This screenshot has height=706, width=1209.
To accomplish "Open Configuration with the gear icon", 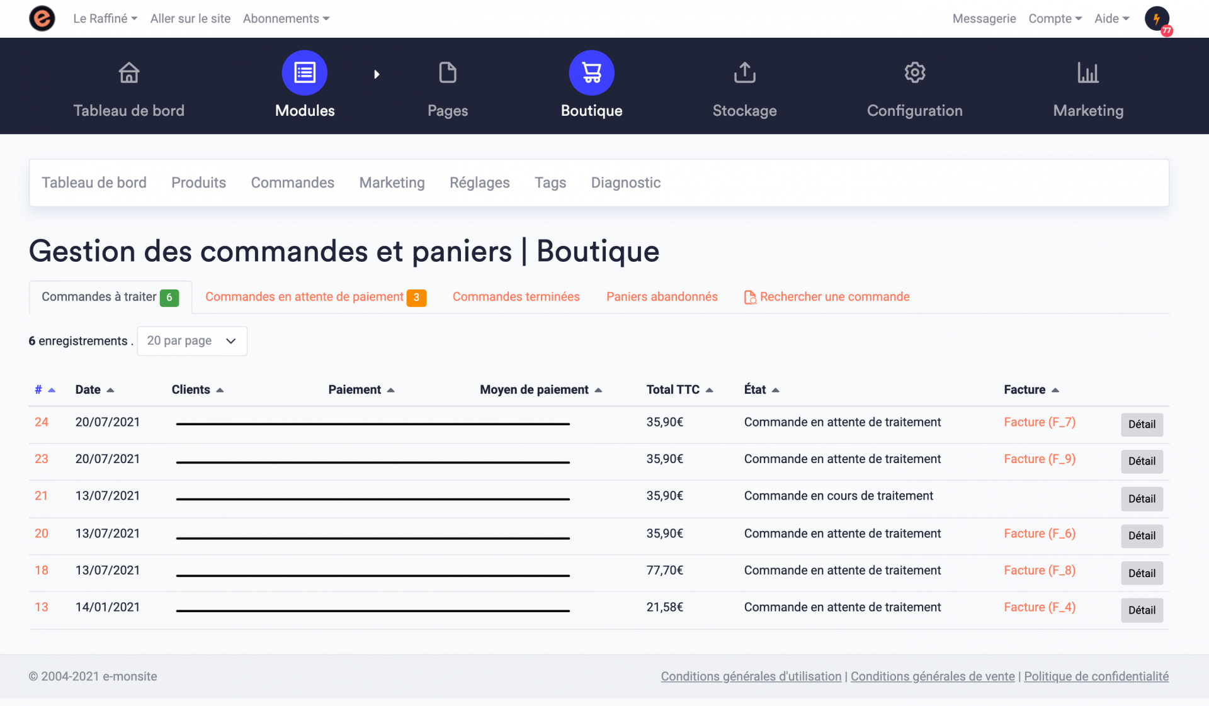I will click(x=914, y=72).
